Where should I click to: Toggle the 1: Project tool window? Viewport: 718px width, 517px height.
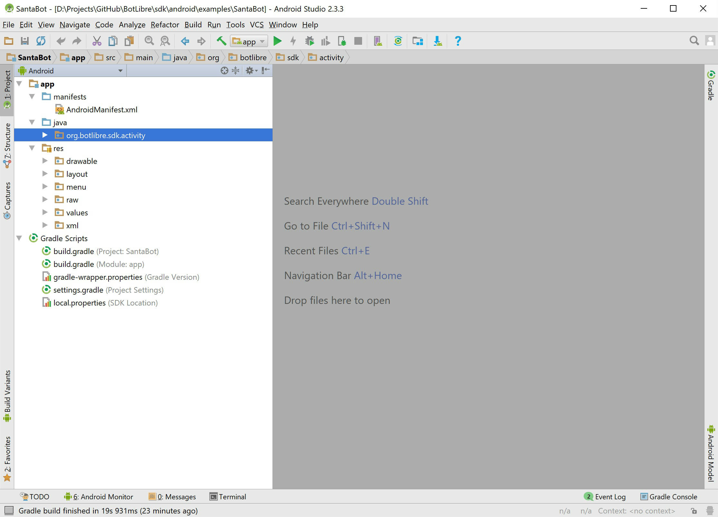[7, 90]
